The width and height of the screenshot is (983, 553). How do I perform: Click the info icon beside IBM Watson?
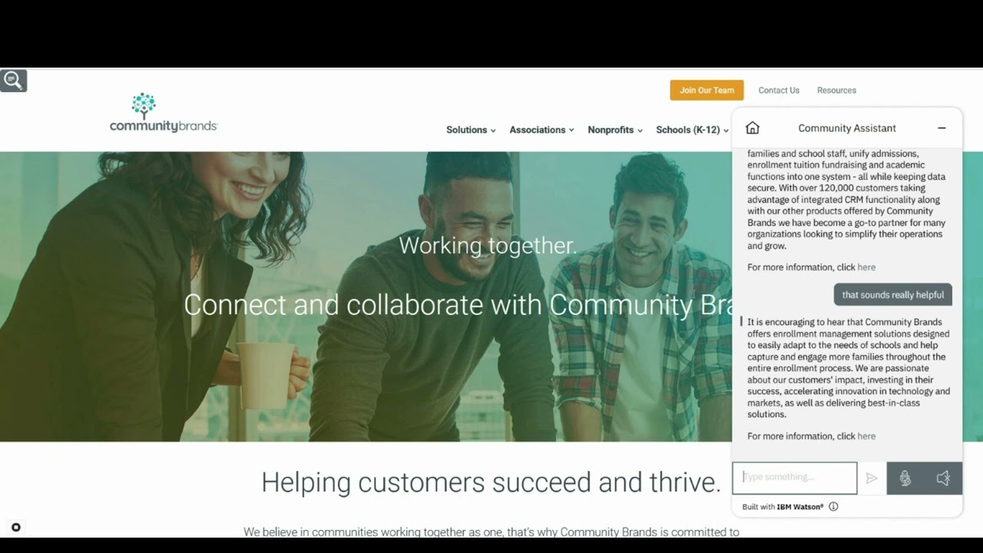[x=833, y=507]
